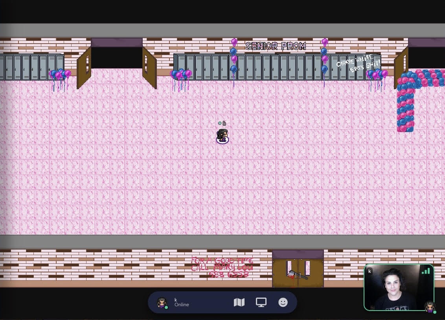
Task: Open the minimap icon in the bottom bar
Action: (239, 302)
